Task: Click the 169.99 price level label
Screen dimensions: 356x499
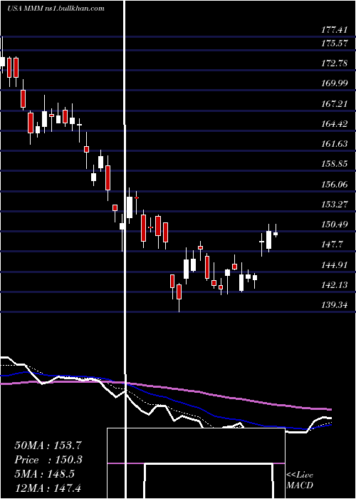Action: point(334,83)
